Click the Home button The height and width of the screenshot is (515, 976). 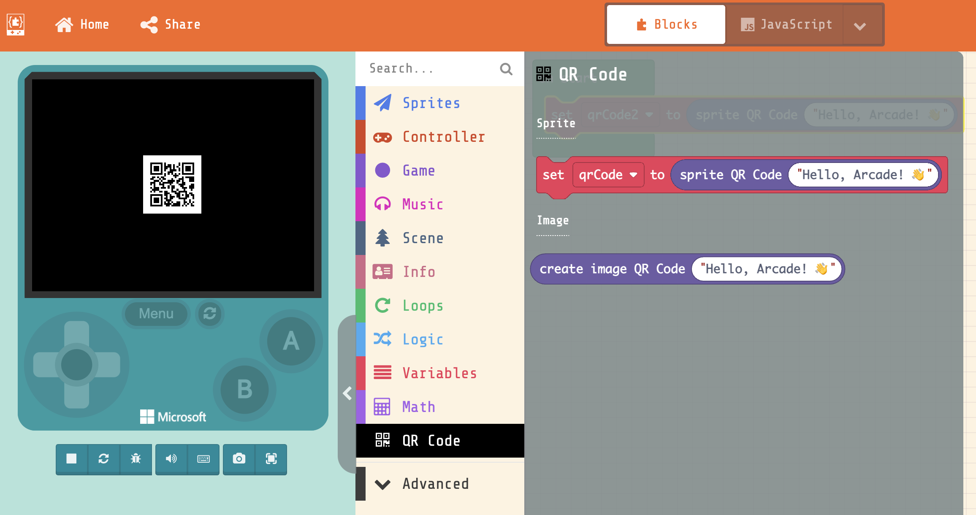tap(82, 24)
